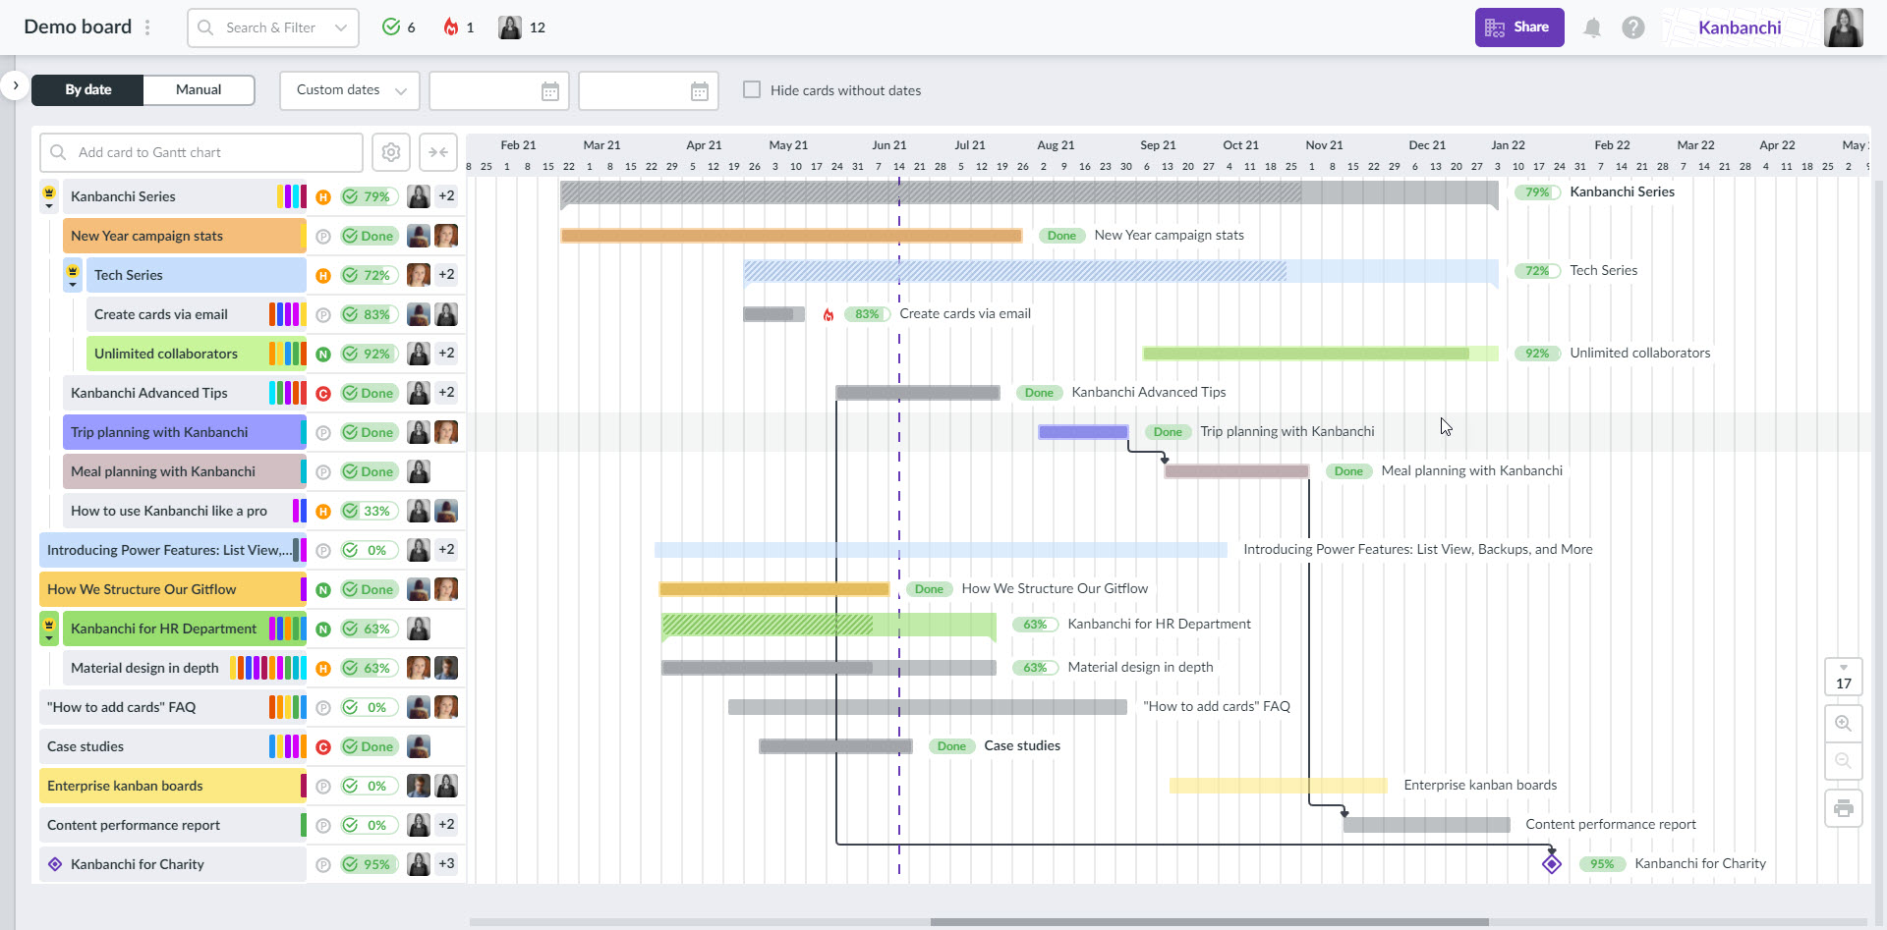1887x930 pixels.
Task: Collapse the Kanbanchi Series epic
Action: [49, 196]
